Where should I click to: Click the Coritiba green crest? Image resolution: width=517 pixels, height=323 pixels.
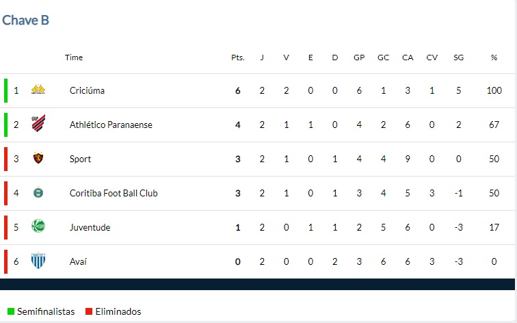pyautogui.click(x=38, y=192)
